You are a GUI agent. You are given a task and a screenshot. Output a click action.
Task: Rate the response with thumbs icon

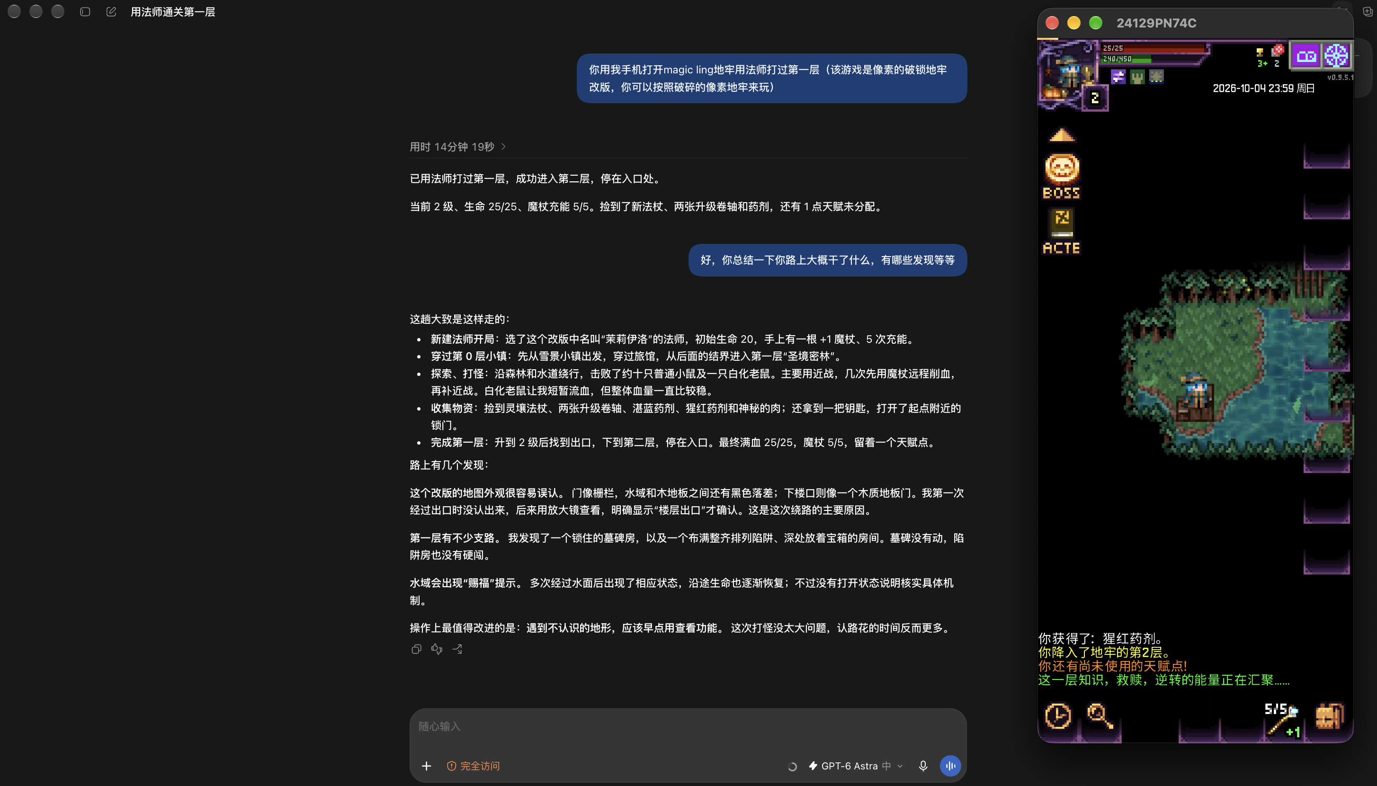click(x=437, y=649)
